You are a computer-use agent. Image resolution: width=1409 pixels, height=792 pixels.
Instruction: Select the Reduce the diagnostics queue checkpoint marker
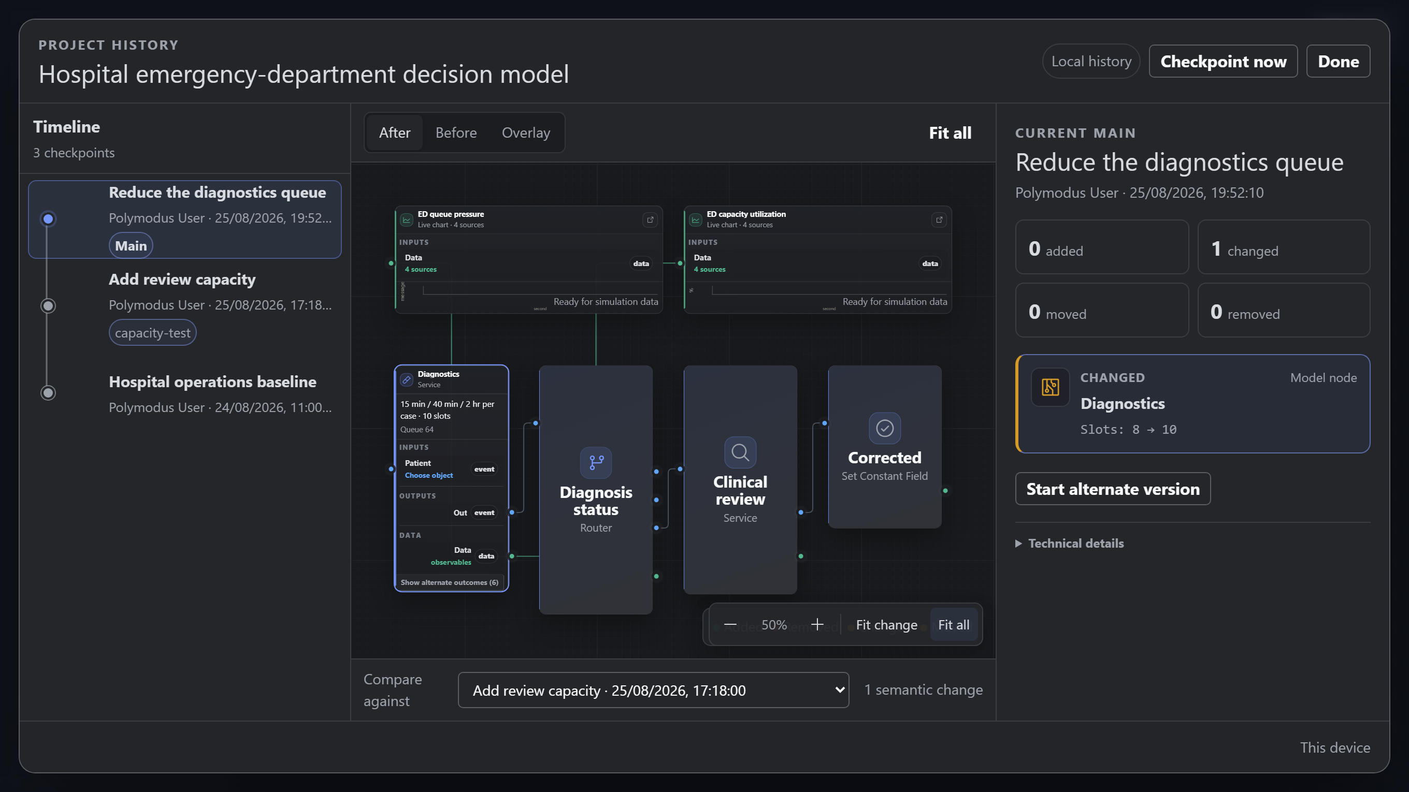coord(48,218)
